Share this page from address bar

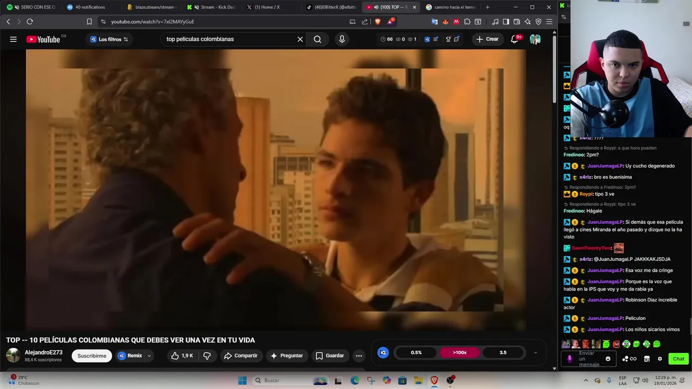tap(364, 22)
